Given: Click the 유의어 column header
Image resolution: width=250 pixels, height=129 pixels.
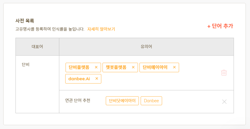Looking at the screenshot, I should click(146, 47).
